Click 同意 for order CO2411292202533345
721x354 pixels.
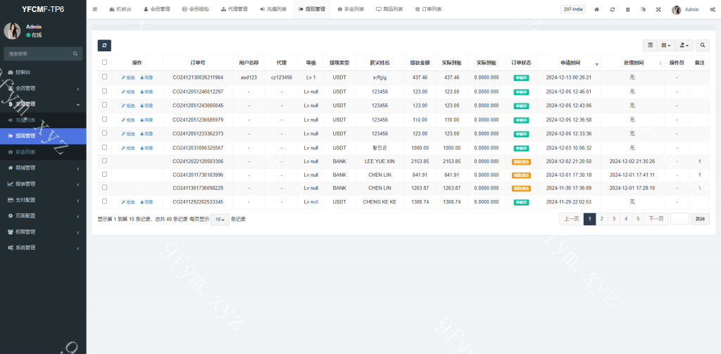(x=146, y=202)
